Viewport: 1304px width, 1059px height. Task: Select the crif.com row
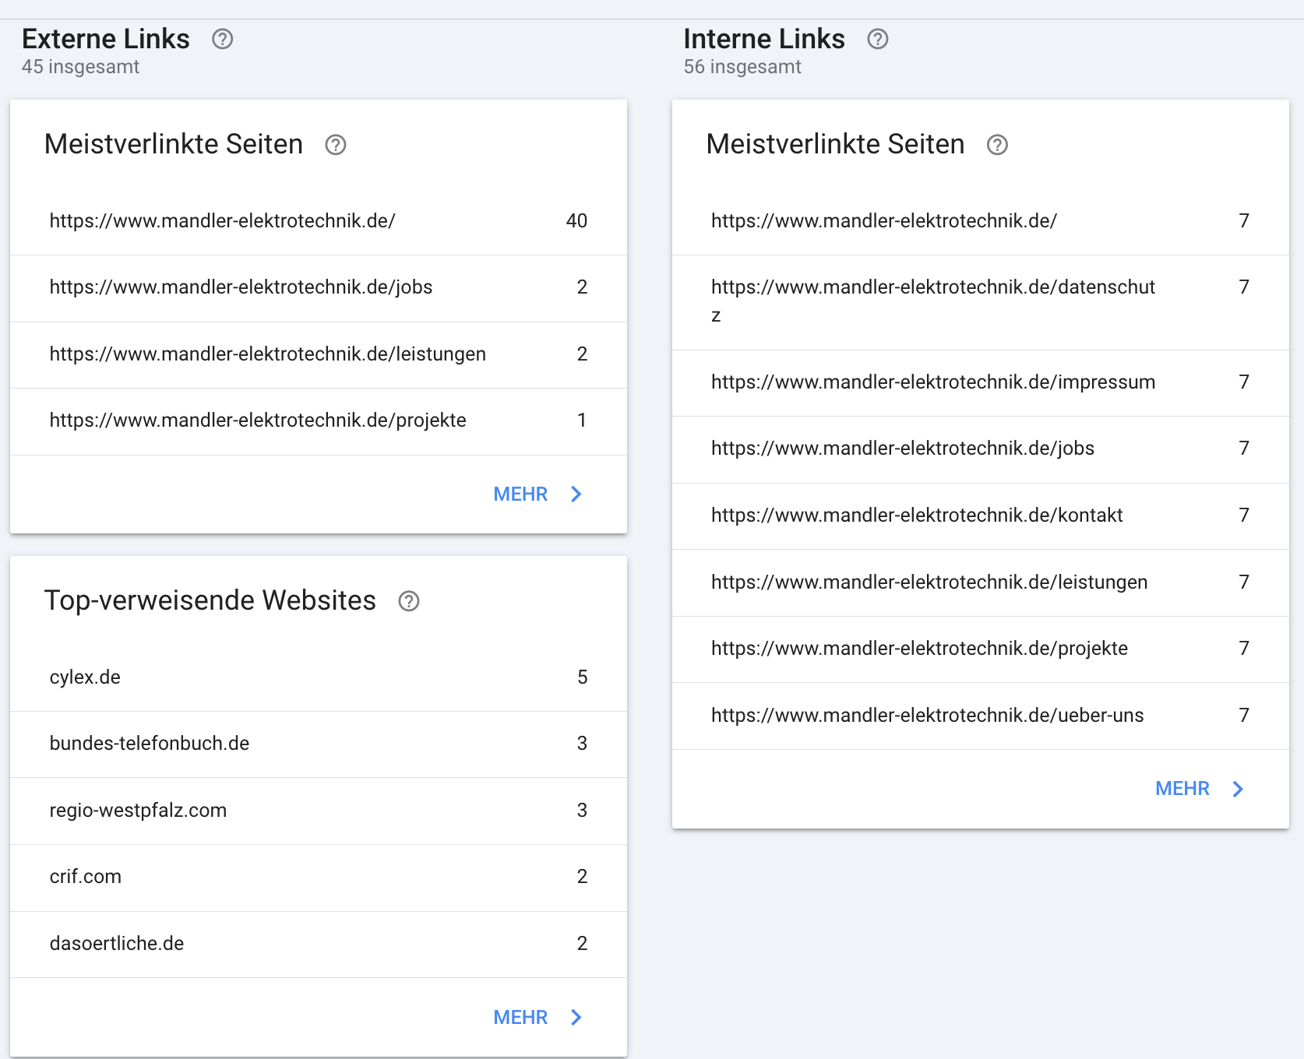(318, 877)
